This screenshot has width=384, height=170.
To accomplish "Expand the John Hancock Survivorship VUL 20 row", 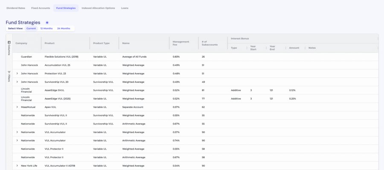I will pyautogui.click(x=17, y=82).
